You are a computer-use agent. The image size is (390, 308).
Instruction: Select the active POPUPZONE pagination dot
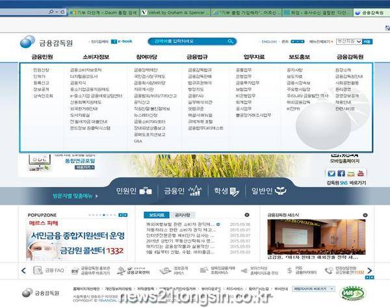(104, 215)
